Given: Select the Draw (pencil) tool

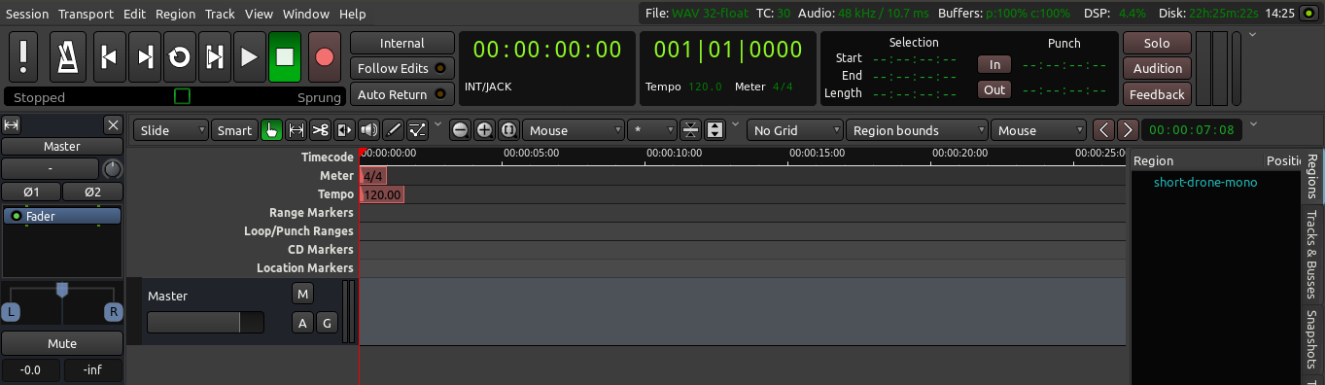Looking at the screenshot, I should (x=394, y=130).
